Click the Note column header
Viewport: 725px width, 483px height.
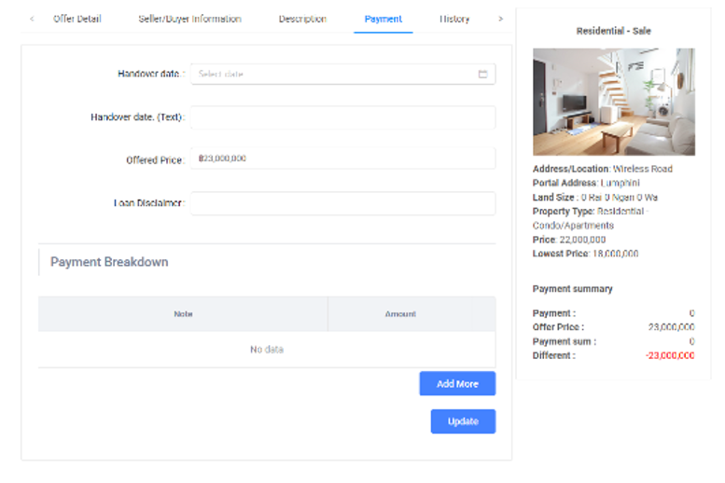[183, 314]
